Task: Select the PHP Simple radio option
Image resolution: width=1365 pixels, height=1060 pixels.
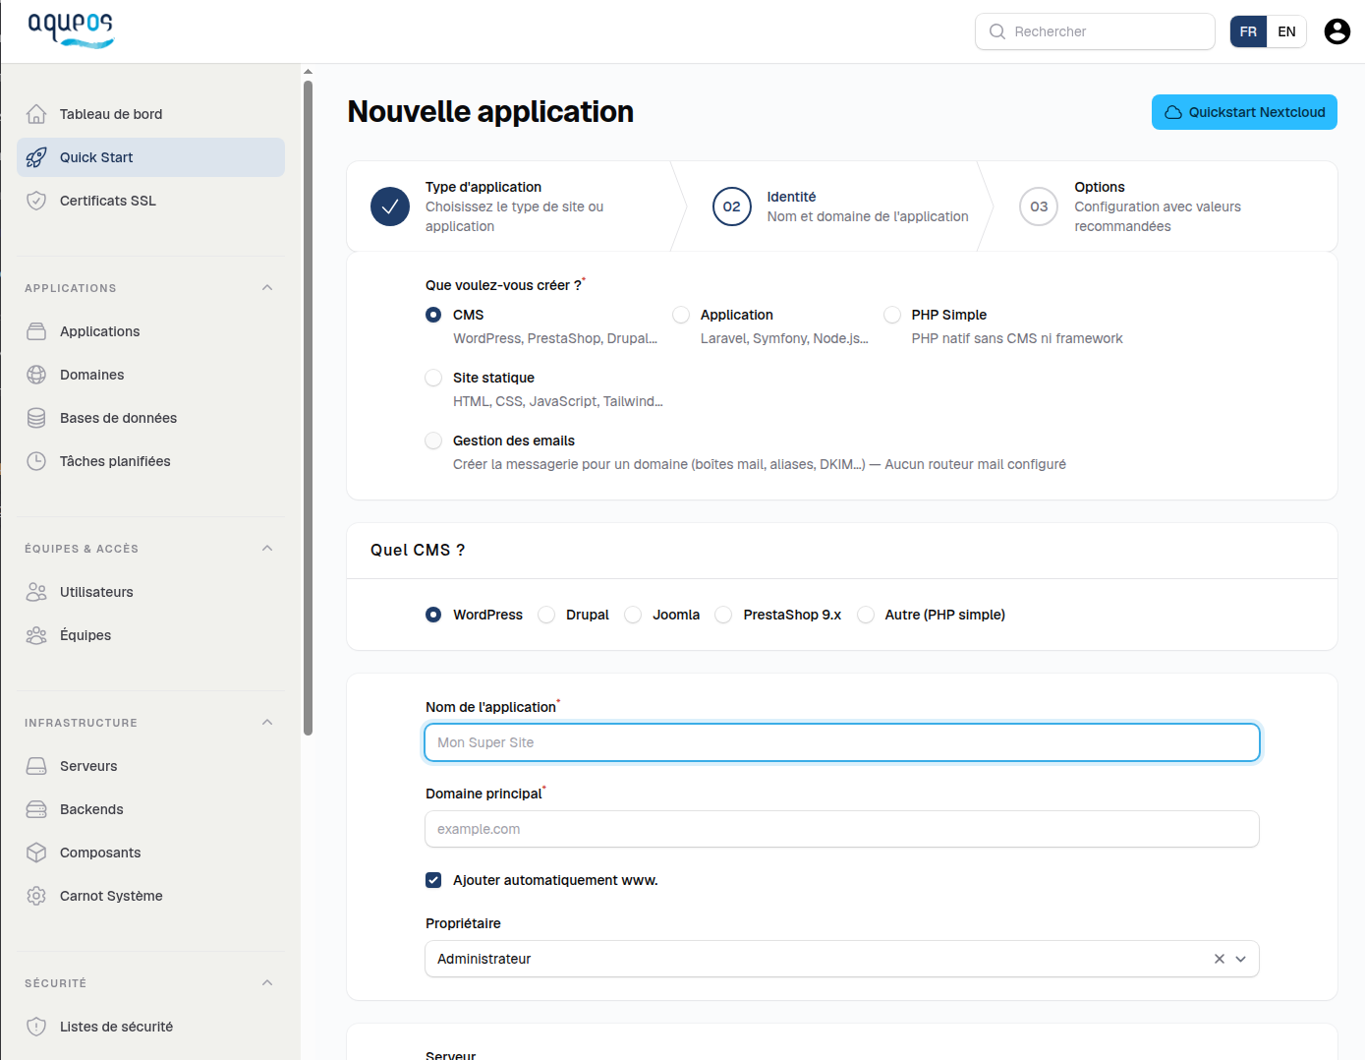Action: click(x=892, y=315)
